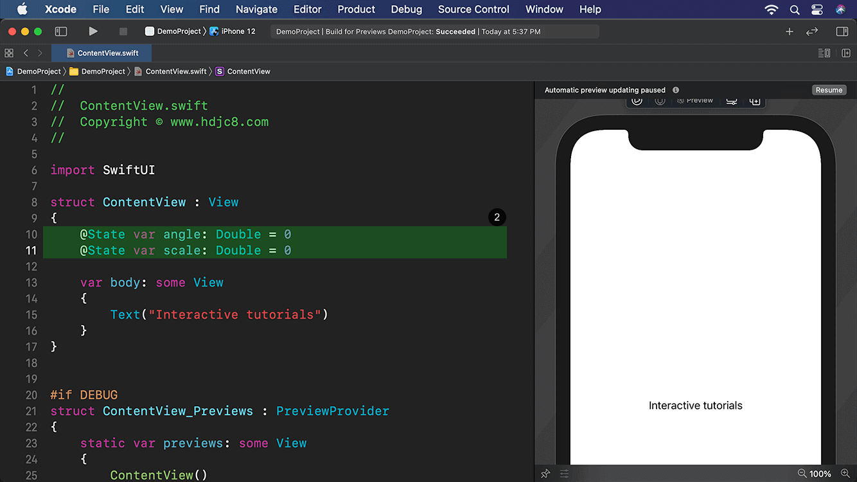Choose the iPhone 12 run destination
This screenshot has width=857, height=482.
tap(233, 31)
